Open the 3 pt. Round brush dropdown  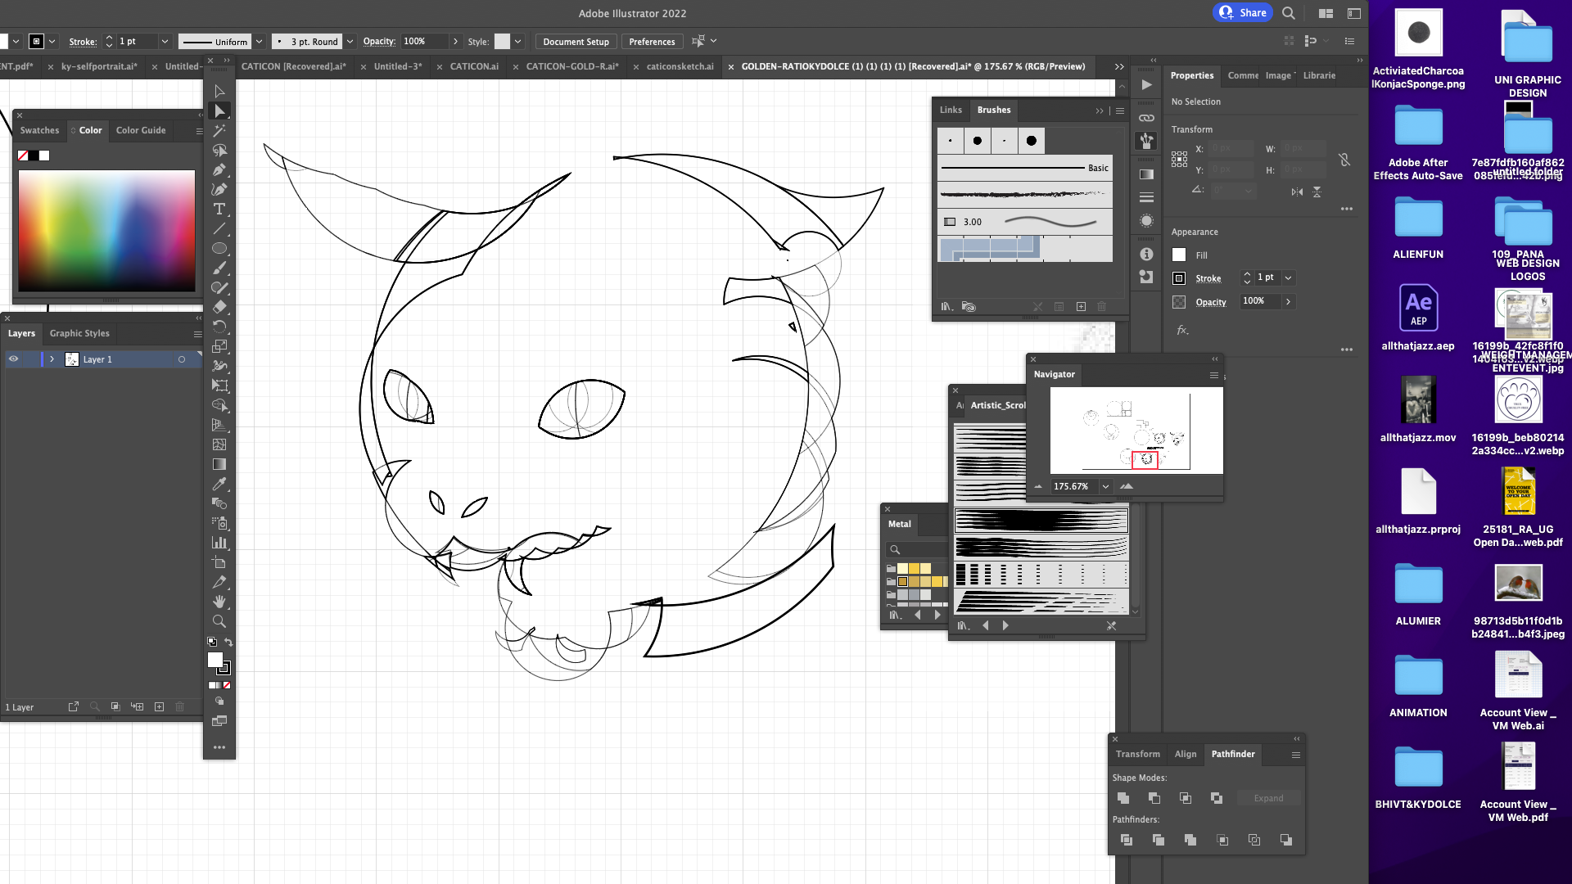tap(350, 42)
